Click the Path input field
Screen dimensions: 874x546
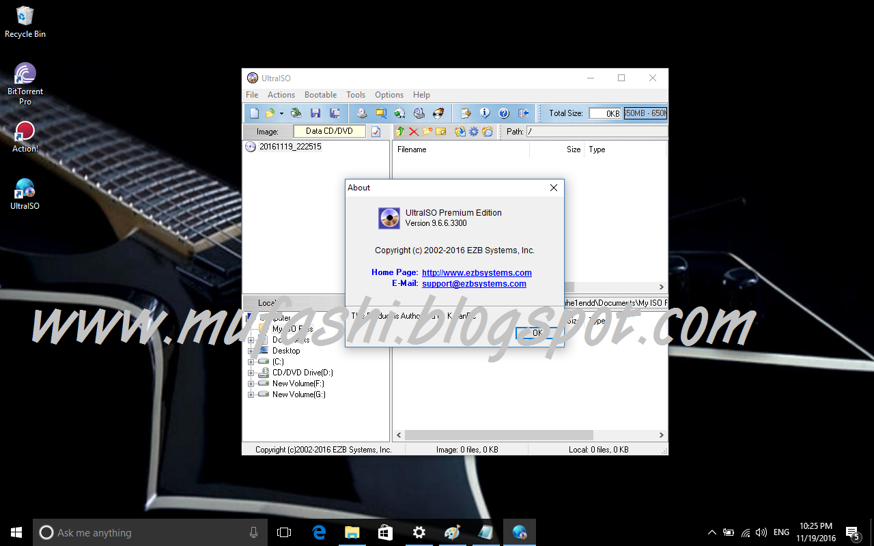click(x=596, y=132)
